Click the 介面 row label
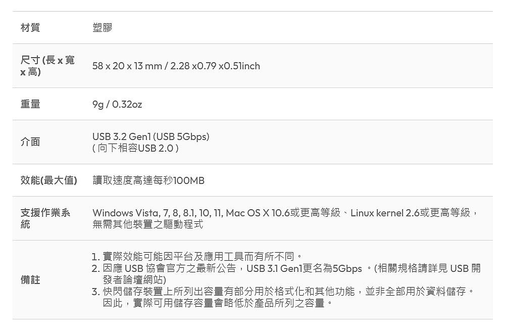 [x=30, y=142]
